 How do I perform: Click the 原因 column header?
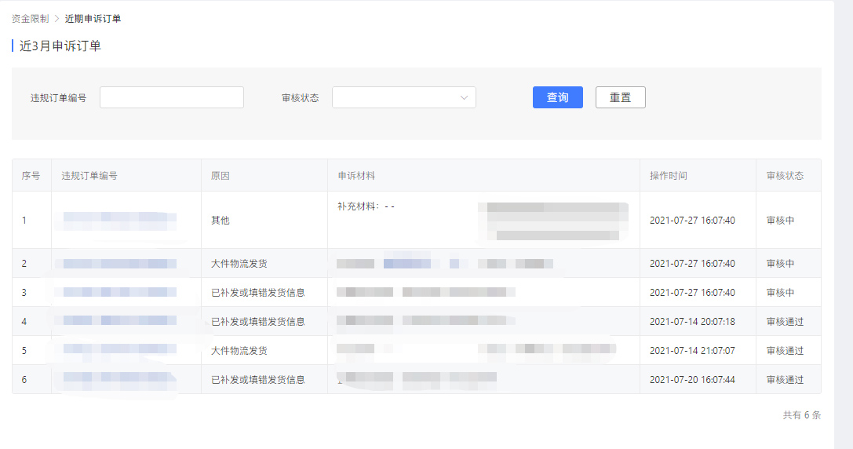221,176
